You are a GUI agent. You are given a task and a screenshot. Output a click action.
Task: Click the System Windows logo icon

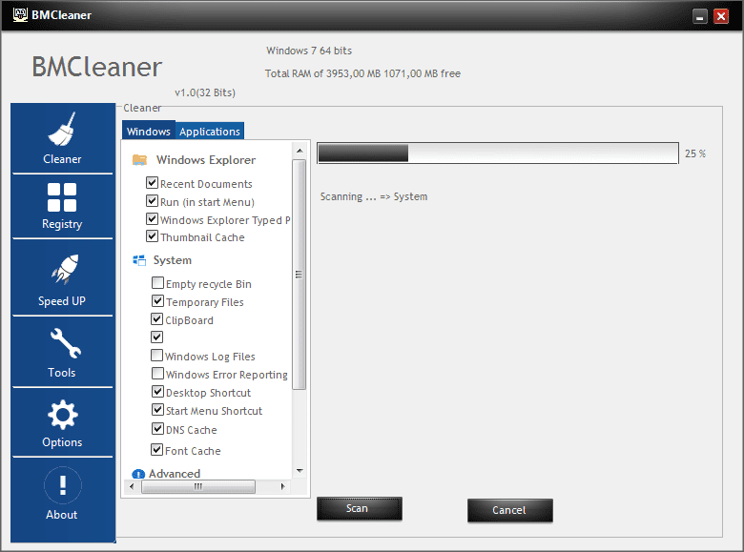click(x=139, y=260)
